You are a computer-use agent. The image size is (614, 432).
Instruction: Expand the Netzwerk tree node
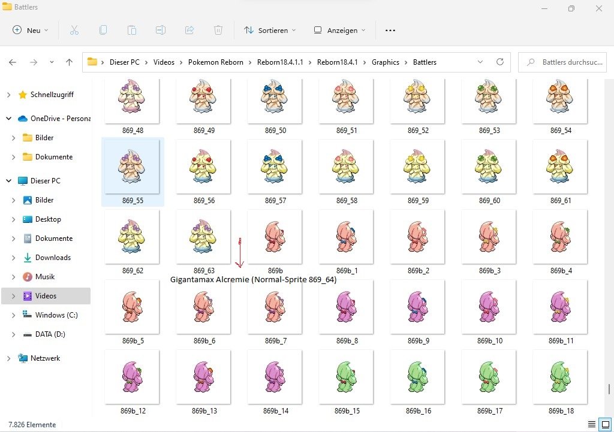point(8,358)
